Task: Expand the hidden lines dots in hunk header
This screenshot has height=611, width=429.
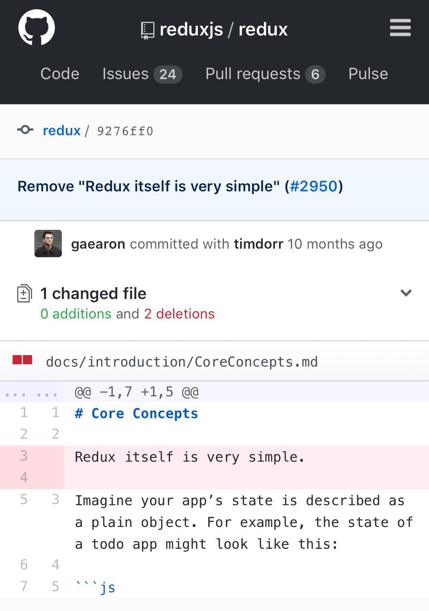Action: pyautogui.click(x=31, y=394)
